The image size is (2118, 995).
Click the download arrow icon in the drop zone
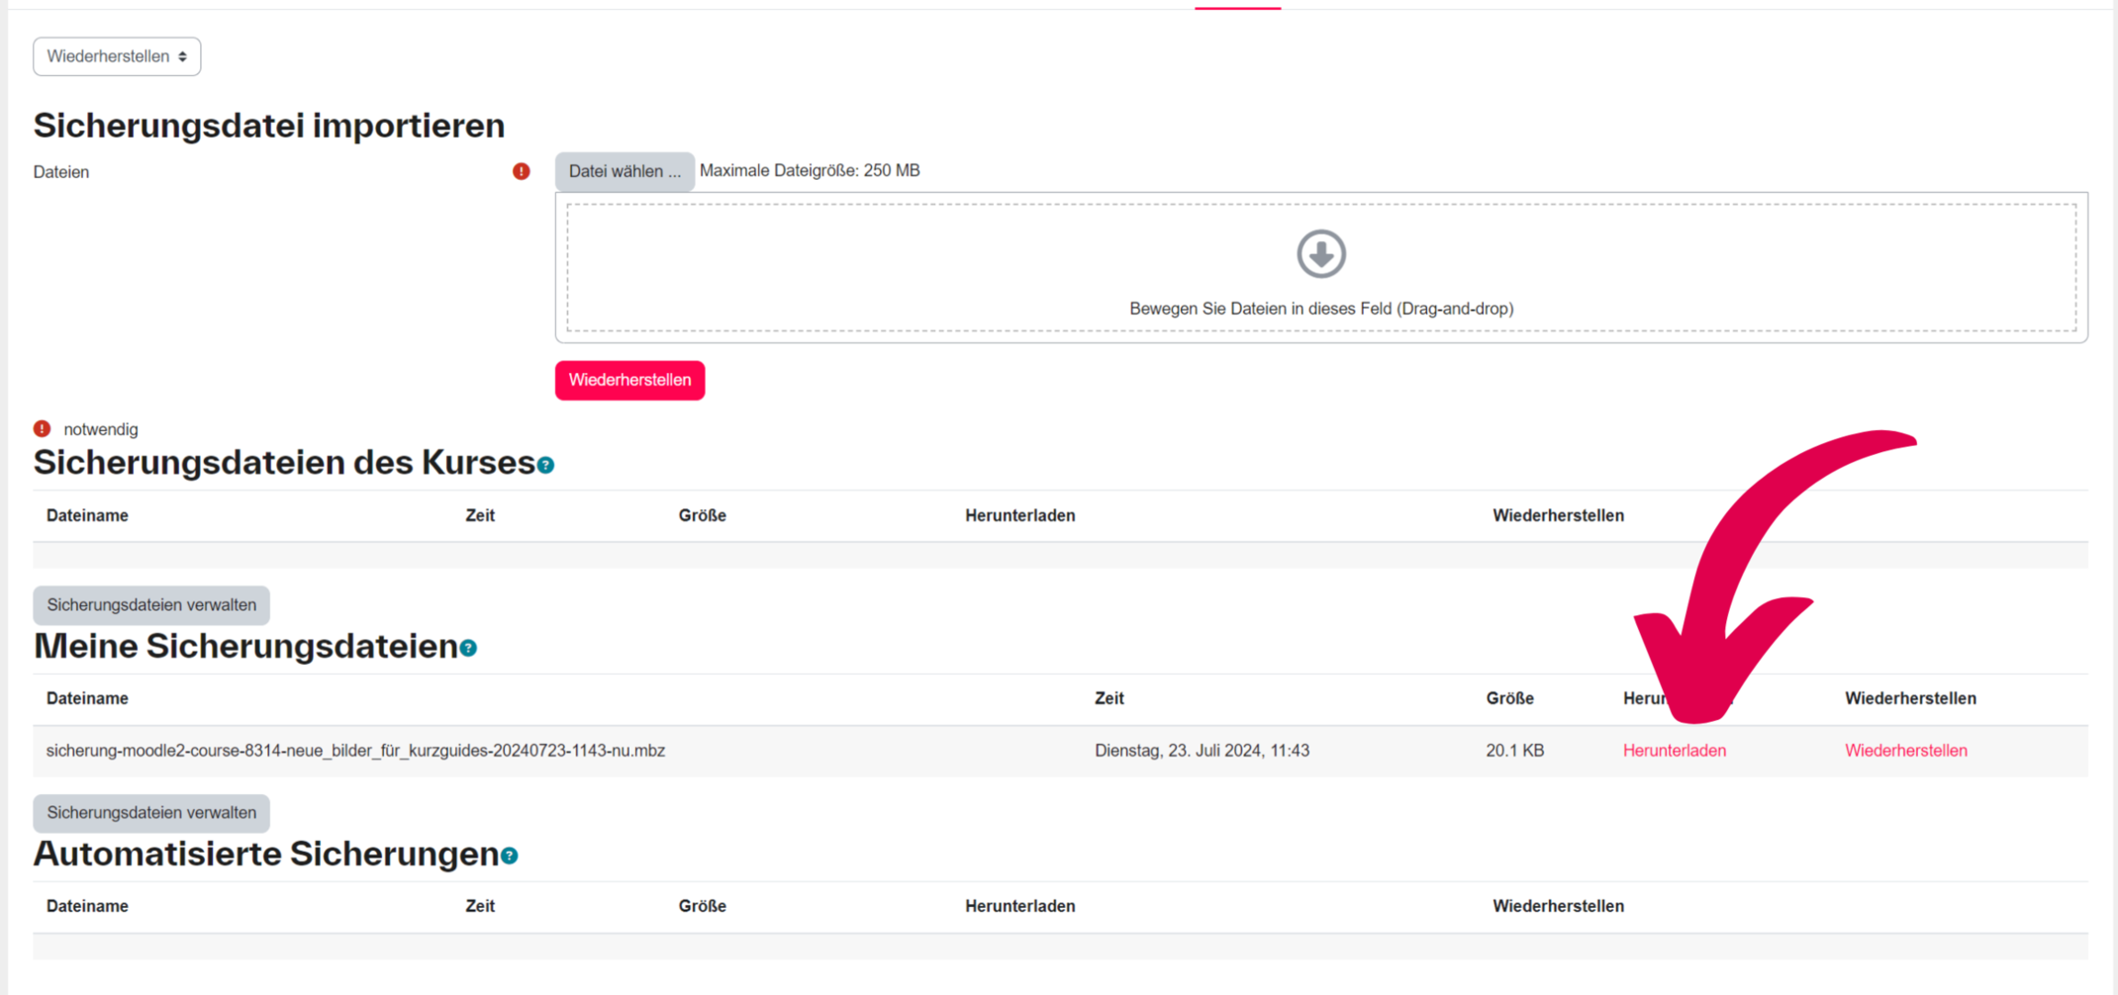click(1320, 254)
